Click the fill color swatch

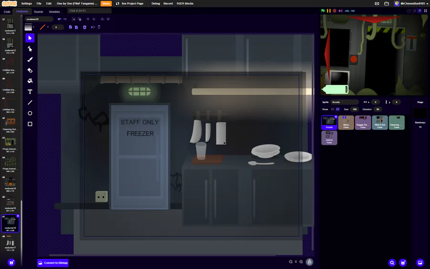pyautogui.click(x=28, y=27)
